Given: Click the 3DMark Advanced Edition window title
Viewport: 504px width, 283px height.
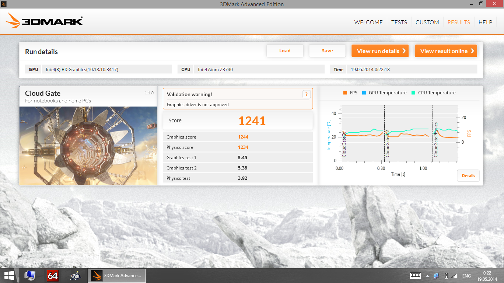Looking at the screenshot, I should (252, 4).
